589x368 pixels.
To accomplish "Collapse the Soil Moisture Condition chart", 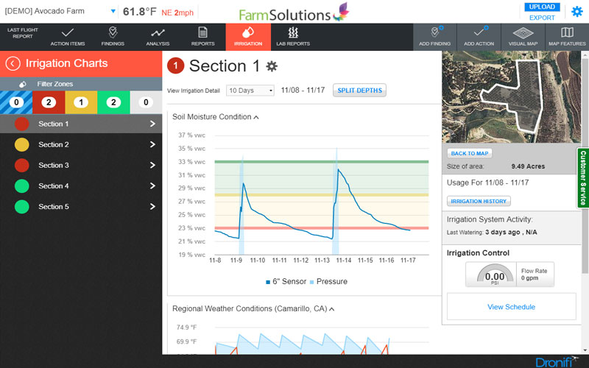I will click(x=256, y=117).
